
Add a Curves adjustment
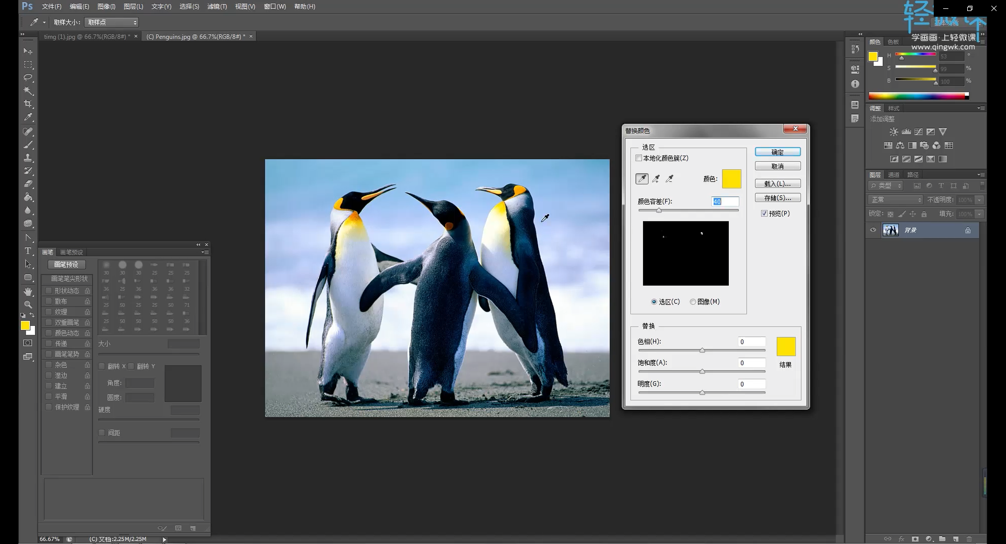click(x=918, y=132)
